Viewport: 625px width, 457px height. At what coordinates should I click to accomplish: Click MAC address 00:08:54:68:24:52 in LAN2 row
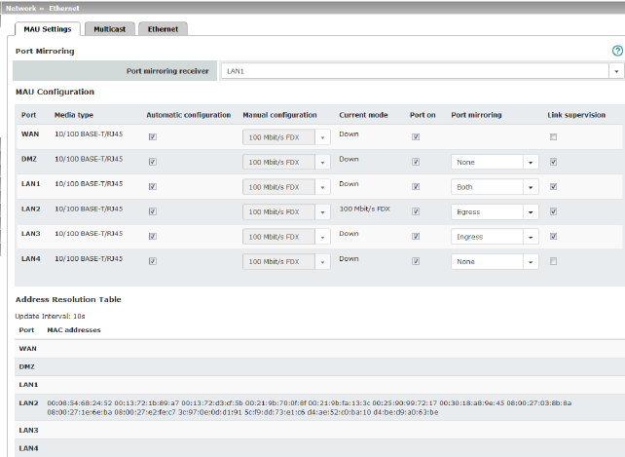(80, 403)
